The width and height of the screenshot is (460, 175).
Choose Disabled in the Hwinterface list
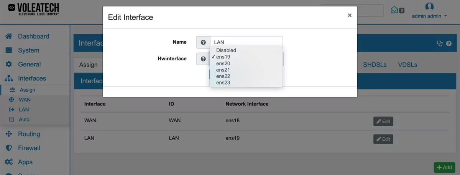pyautogui.click(x=226, y=50)
